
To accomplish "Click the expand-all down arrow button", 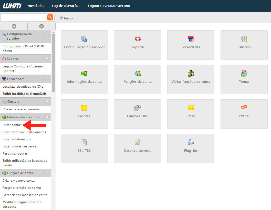I will (41, 26).
